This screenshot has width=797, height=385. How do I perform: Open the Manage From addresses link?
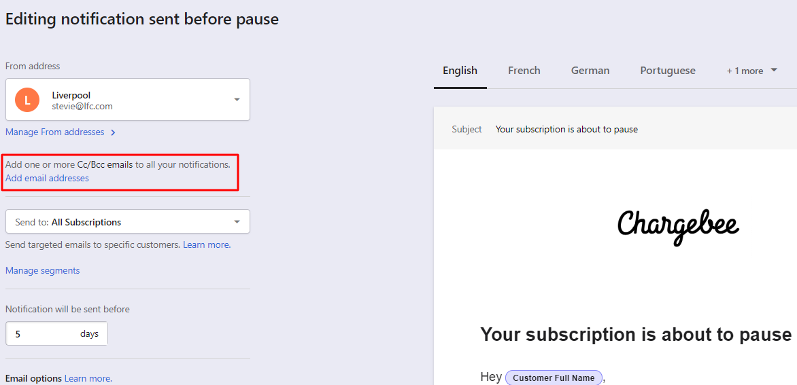(x=54, y=132)
